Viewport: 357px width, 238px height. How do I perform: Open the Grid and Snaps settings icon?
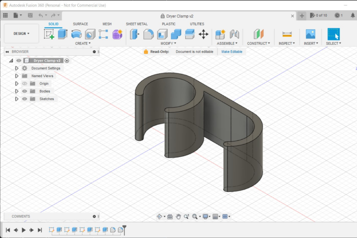[x=215, y=216]
